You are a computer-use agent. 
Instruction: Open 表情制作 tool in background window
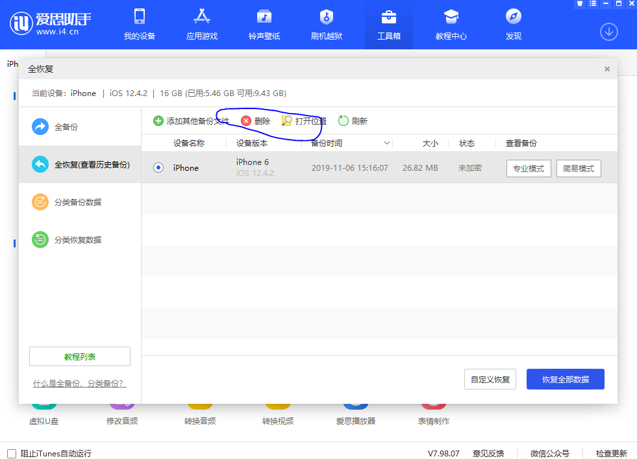[x=434, y=415]
